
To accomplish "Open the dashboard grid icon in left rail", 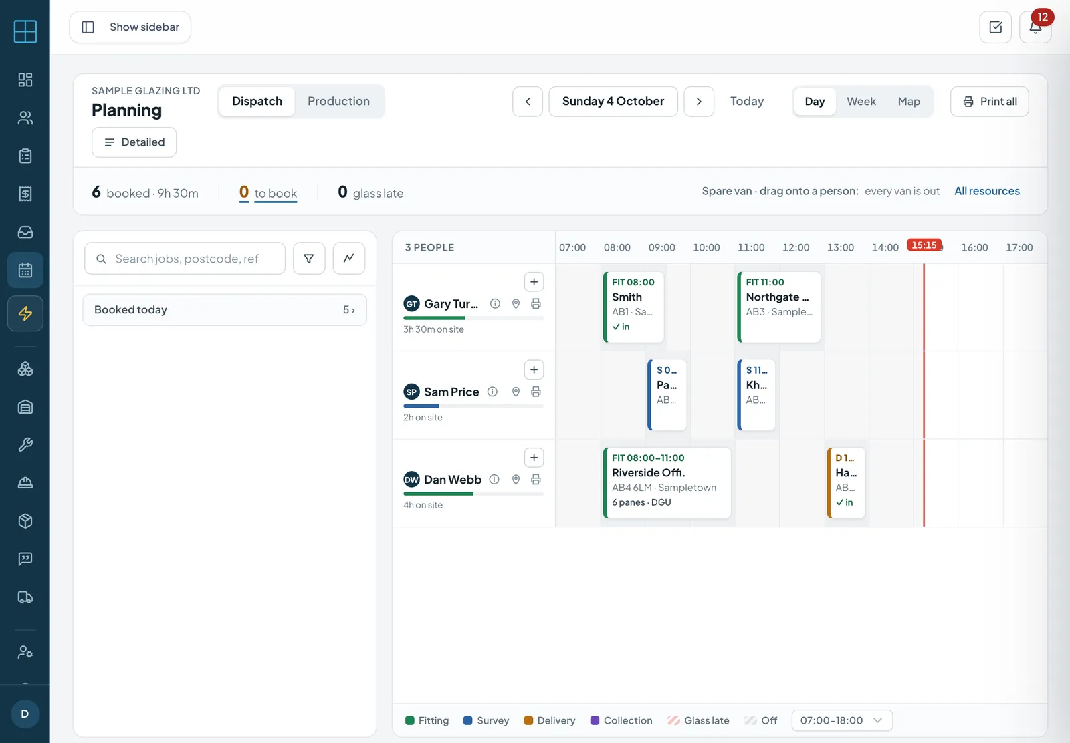I will [25, 80].
